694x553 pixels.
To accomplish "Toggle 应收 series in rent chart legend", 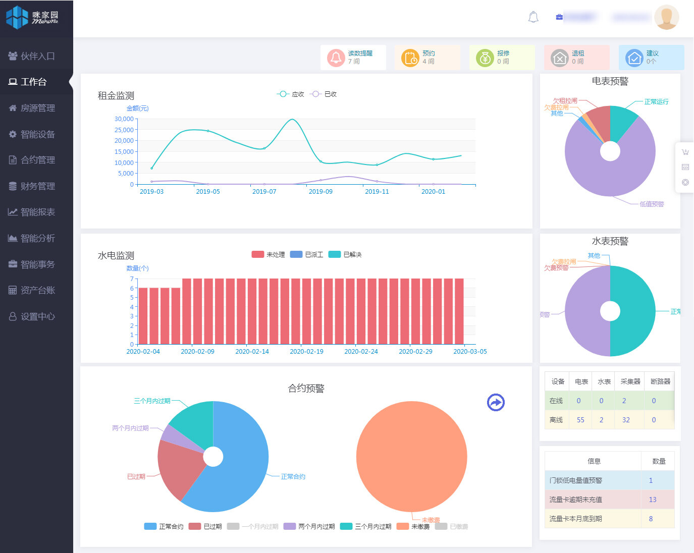I will (291, 94).
